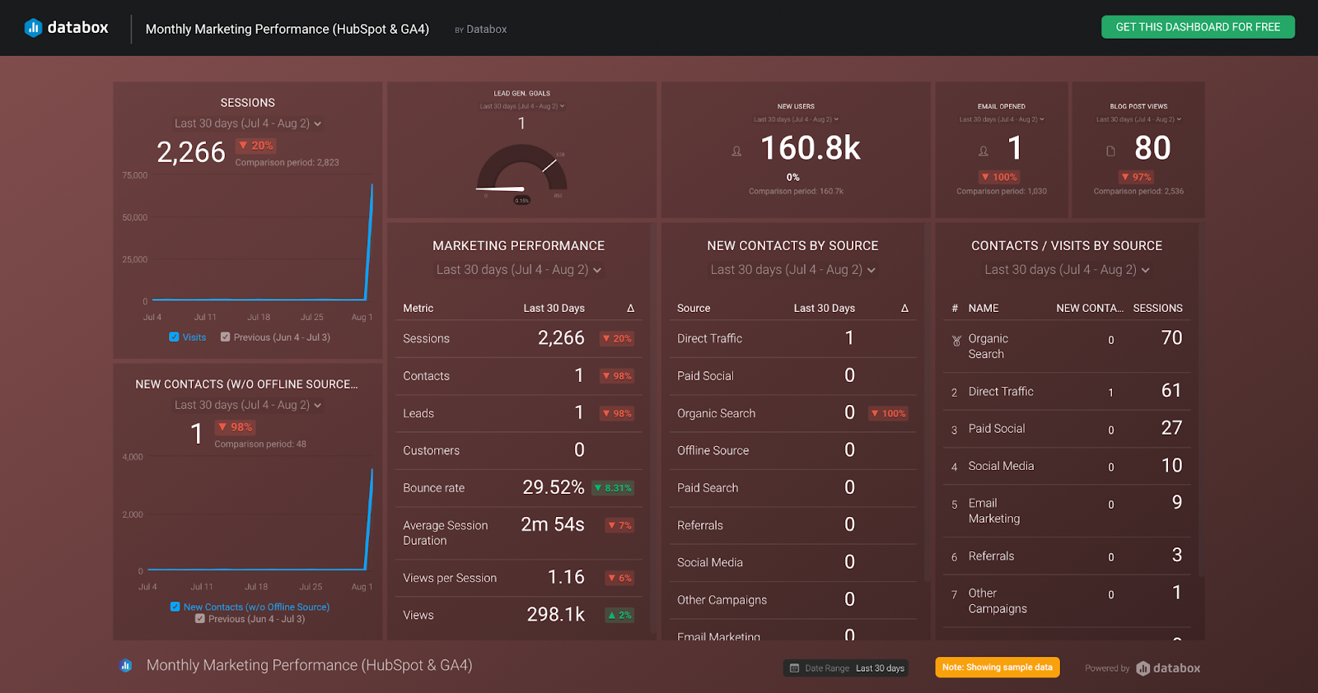Click the 298.1k Views value

[x=556, y=615]
